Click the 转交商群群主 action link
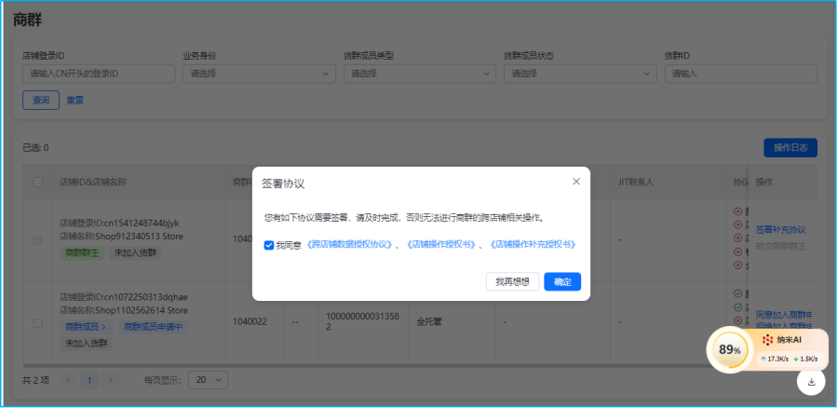This screenshot has height=408, width=838. tap(781, 247)
